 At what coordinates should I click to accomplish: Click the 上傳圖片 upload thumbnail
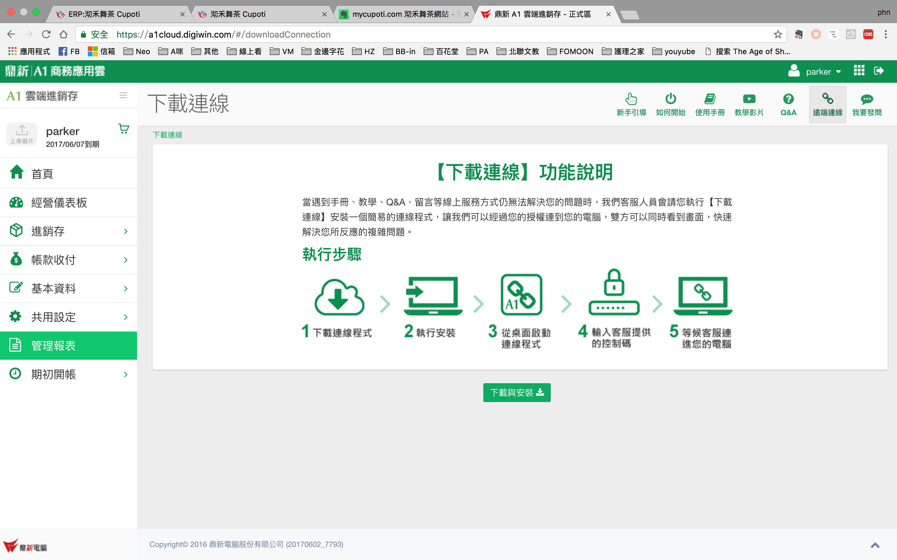(22, 134)
